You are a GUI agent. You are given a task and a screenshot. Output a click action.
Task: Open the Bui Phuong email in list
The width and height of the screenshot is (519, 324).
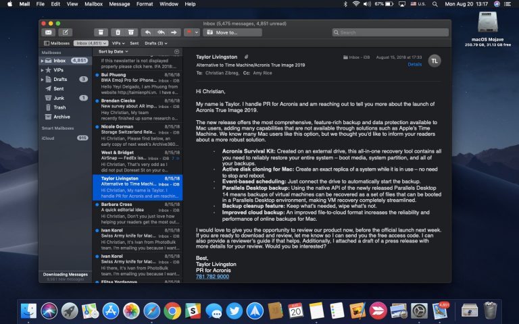point(138,84)
